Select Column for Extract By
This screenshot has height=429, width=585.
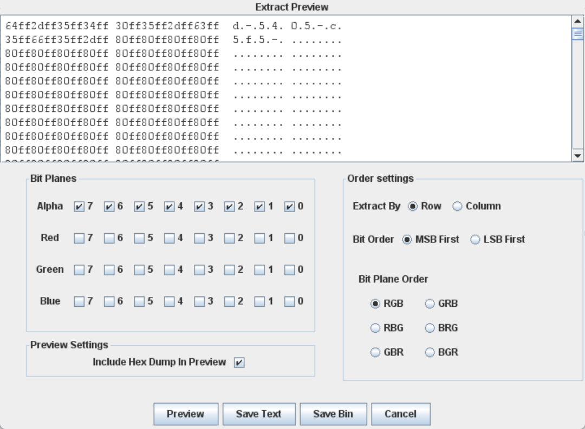click(458, 207)
